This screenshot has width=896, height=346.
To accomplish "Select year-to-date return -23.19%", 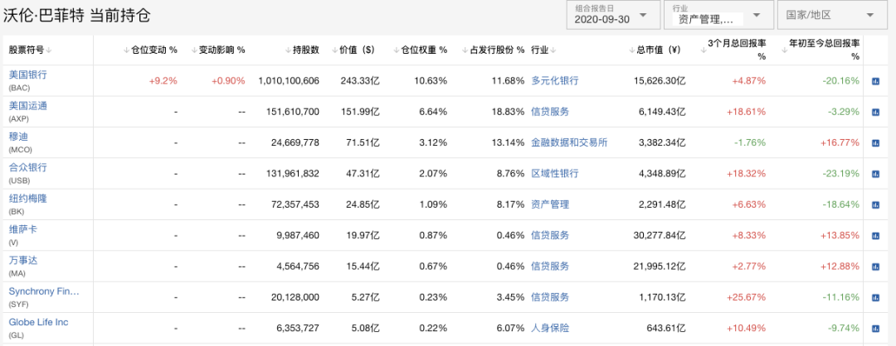I will [x=840, y=173].
